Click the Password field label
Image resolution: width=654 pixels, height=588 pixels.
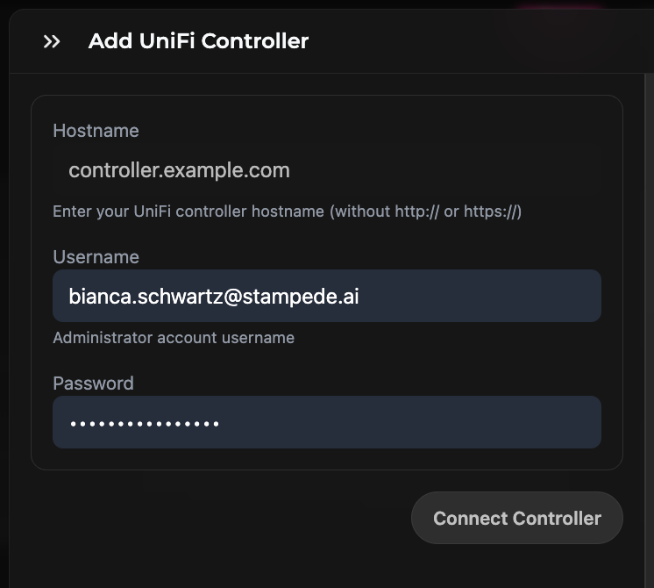93,384
